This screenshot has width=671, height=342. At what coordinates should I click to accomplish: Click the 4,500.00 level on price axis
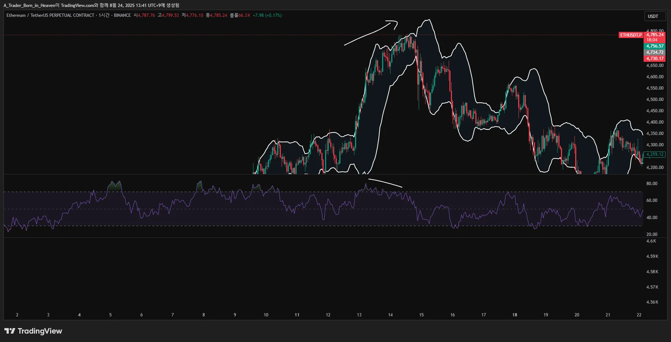coord(655,99)
